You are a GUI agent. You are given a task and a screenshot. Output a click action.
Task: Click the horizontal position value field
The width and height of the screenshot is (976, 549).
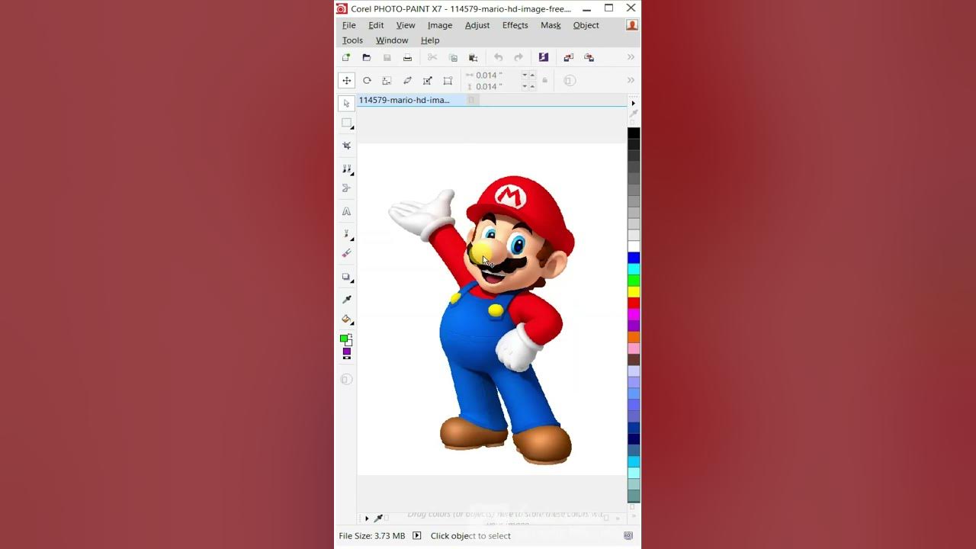[497, 75]
